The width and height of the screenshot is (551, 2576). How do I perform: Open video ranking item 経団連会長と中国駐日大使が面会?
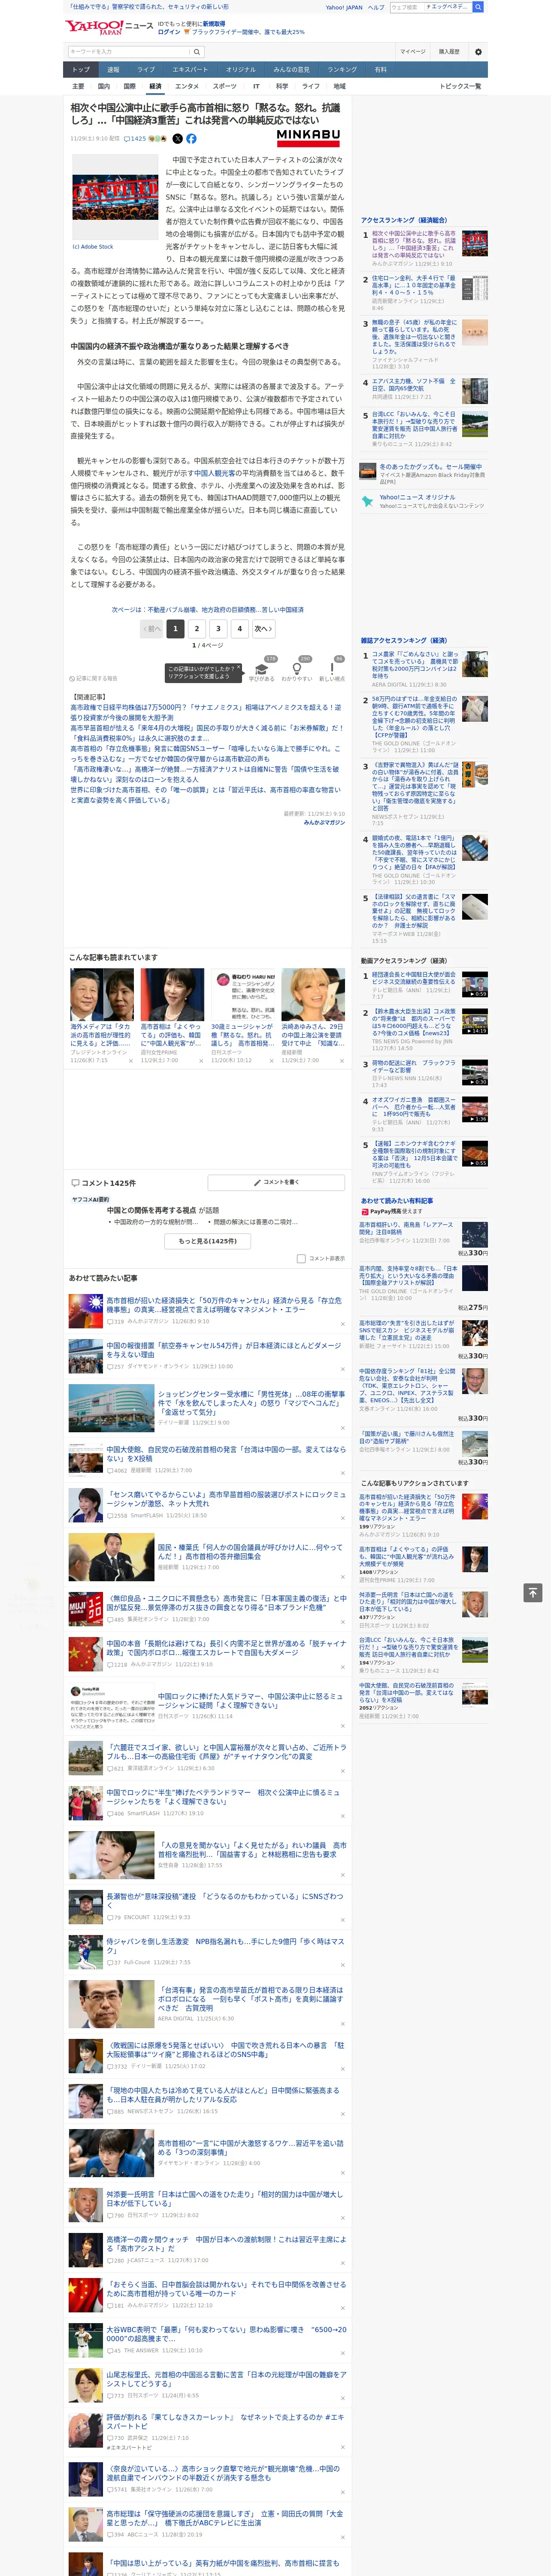point(414,978)
